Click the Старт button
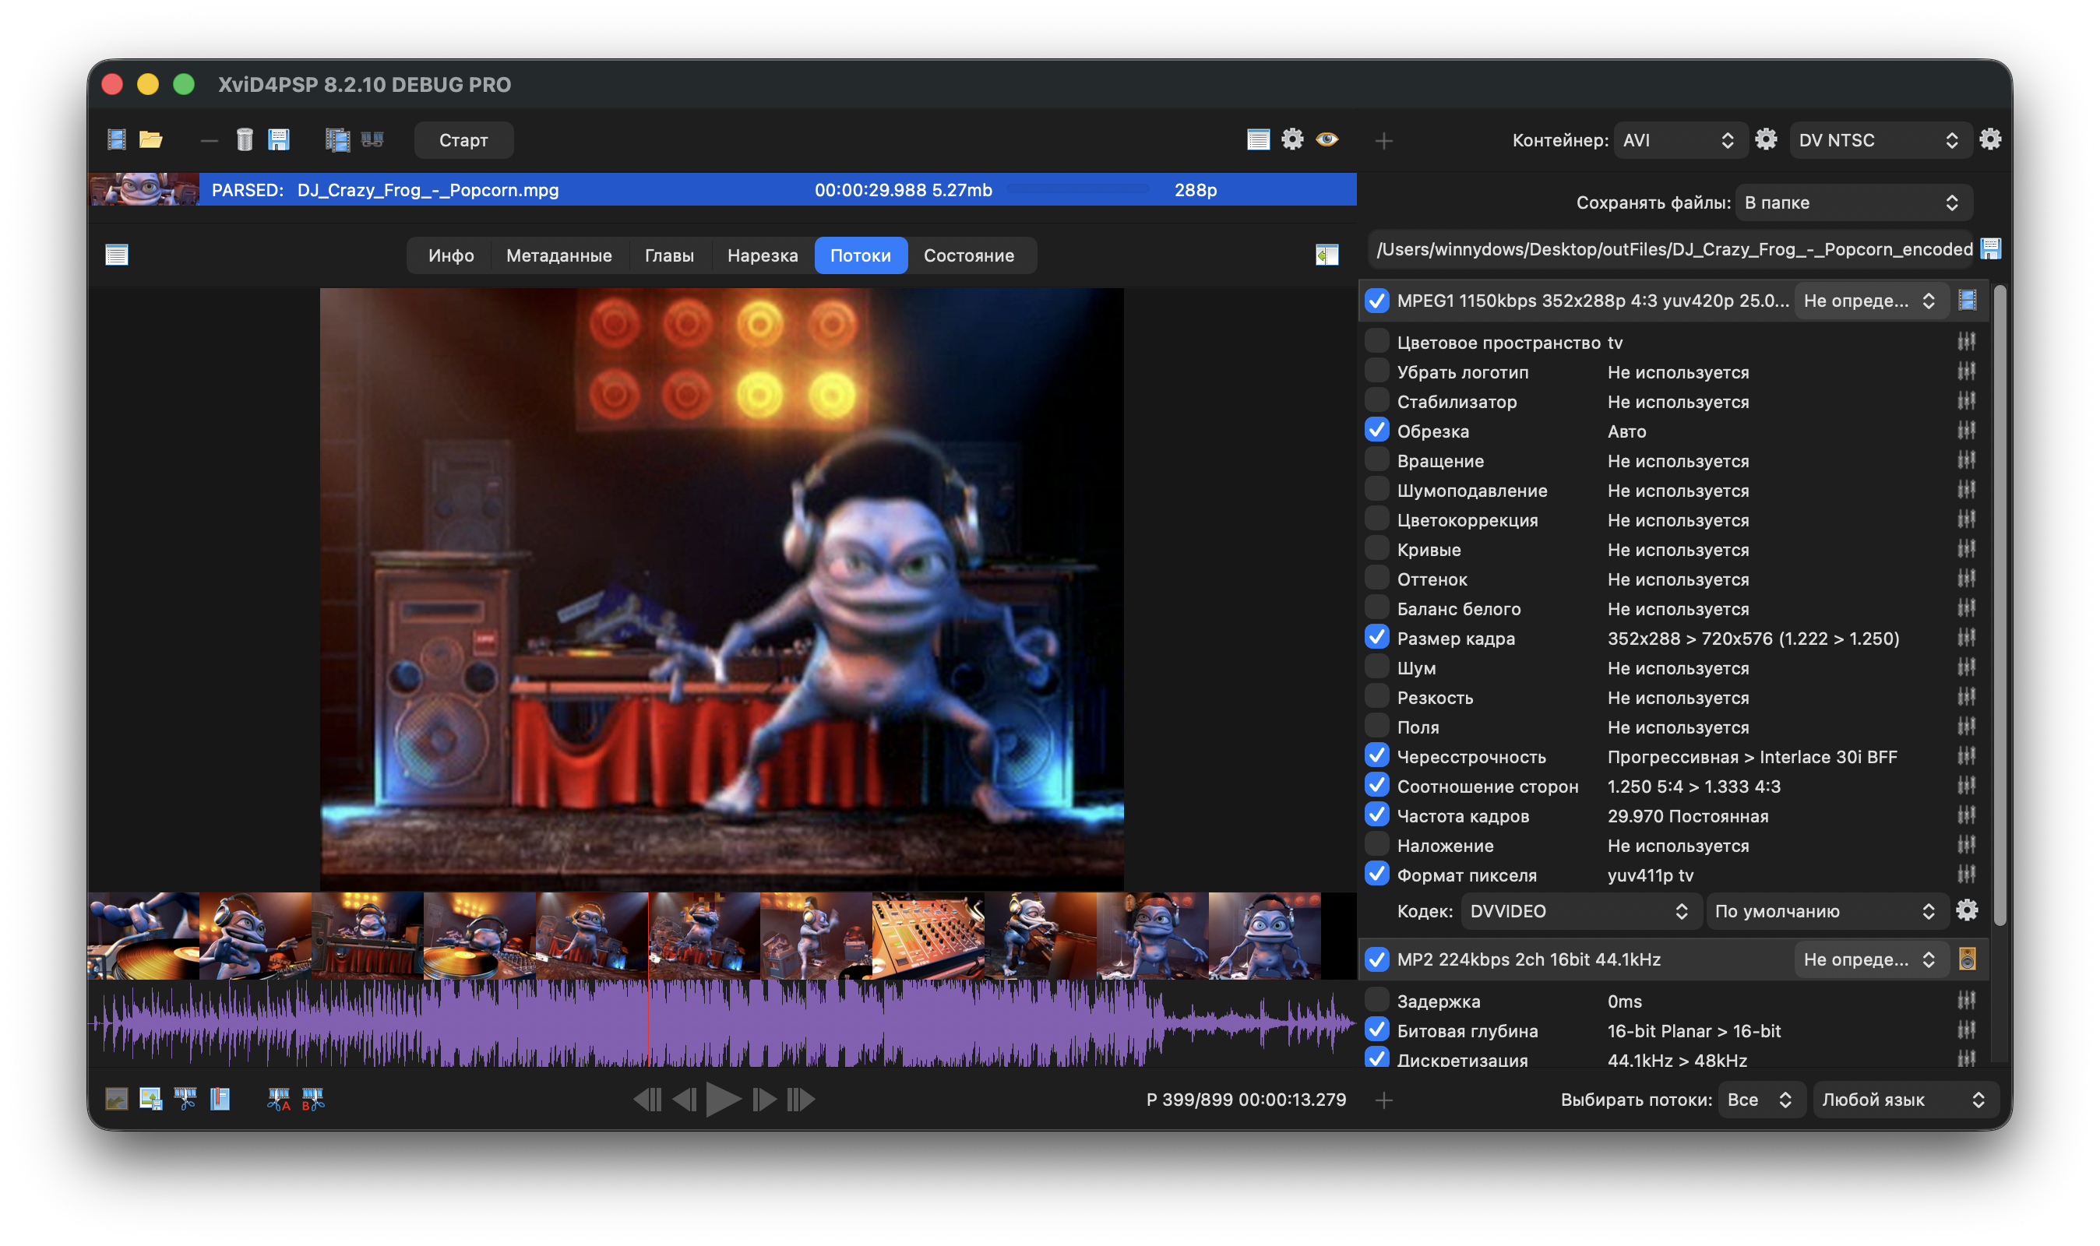 [x=463, y=140]
